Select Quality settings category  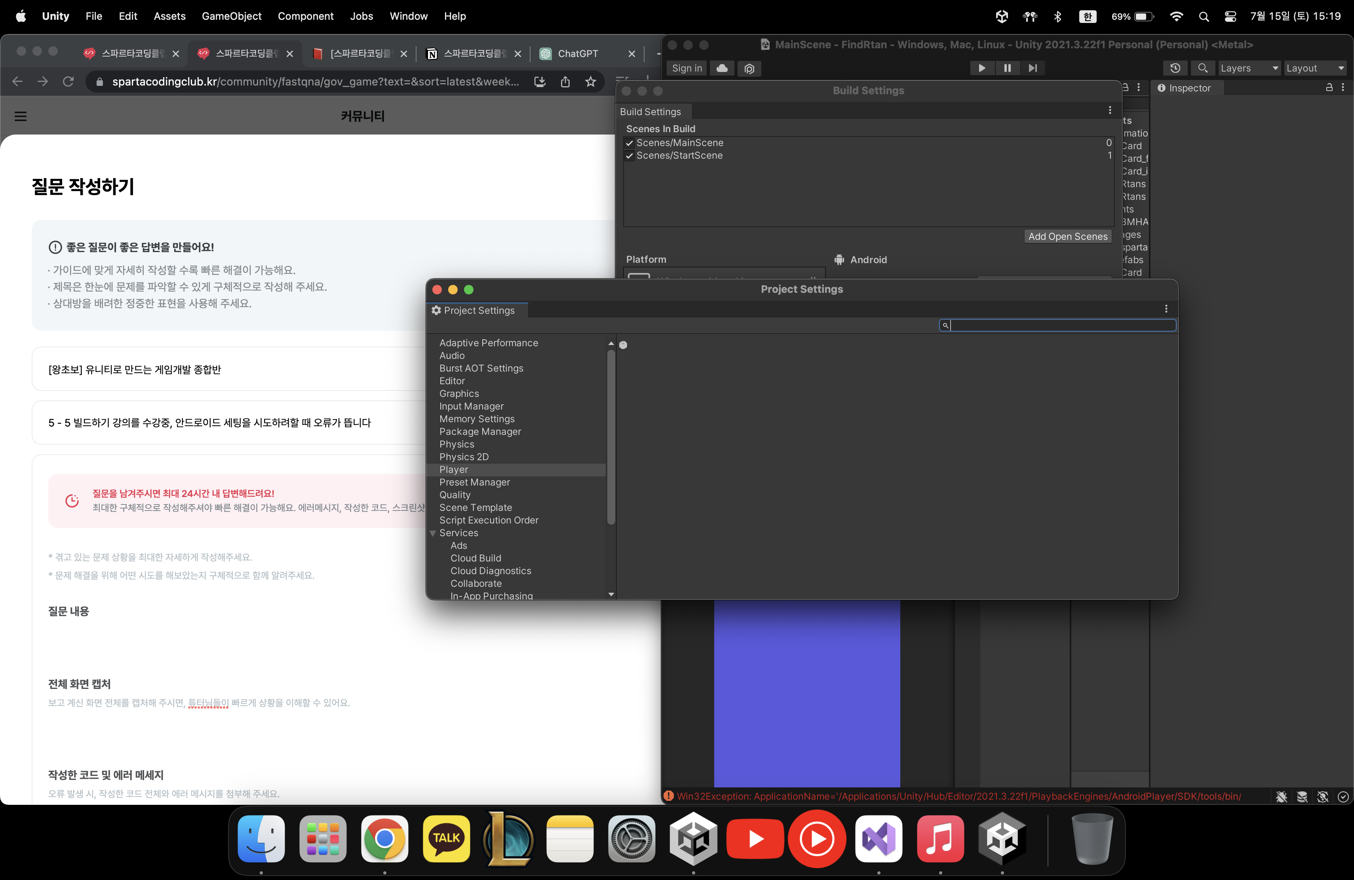(455, 495)
